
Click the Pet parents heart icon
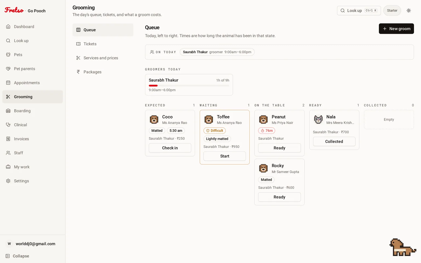click(x=8, y=69)
